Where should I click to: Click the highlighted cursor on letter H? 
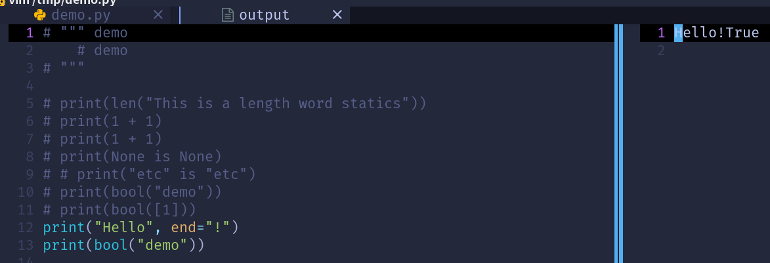click(x=678, y=33)
